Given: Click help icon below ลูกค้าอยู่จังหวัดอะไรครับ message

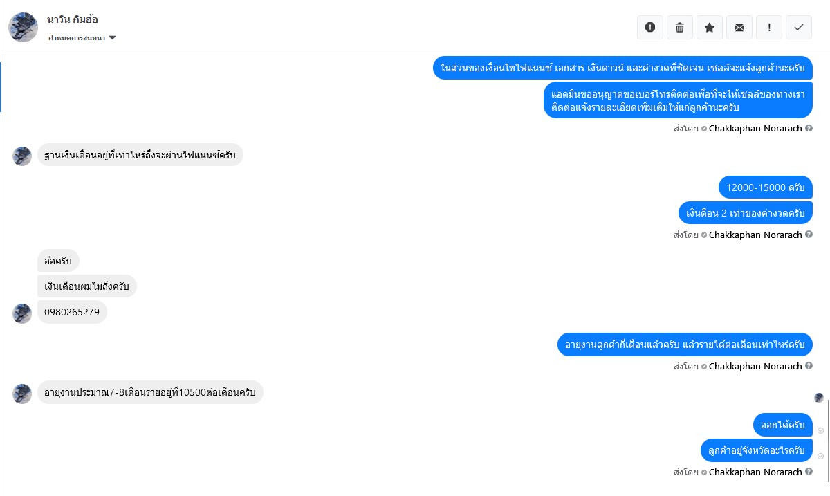Looking at the screenshot, I should (x=809, y=472).
